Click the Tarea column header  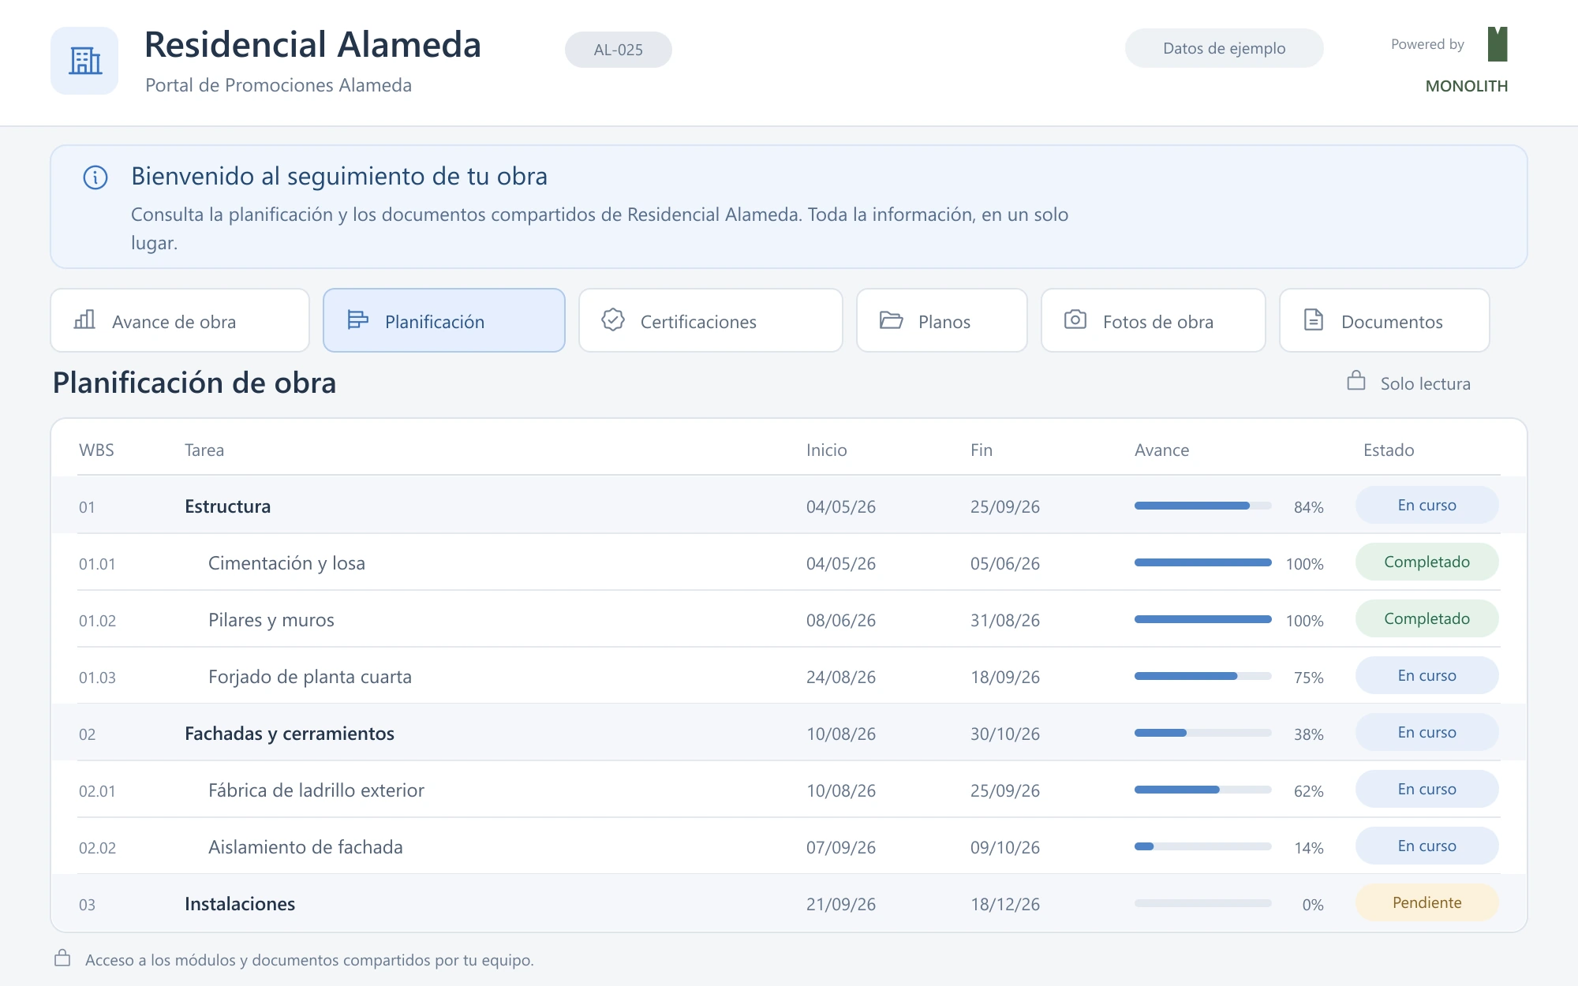point(204,450)
